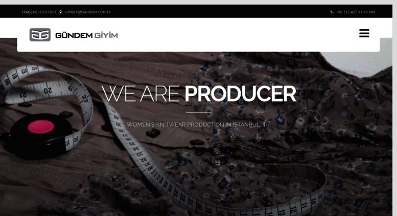This screenshot has height=216, width=397.
Task: Open the gundem@gundem.com.tr email address
Action: [87, 12]
